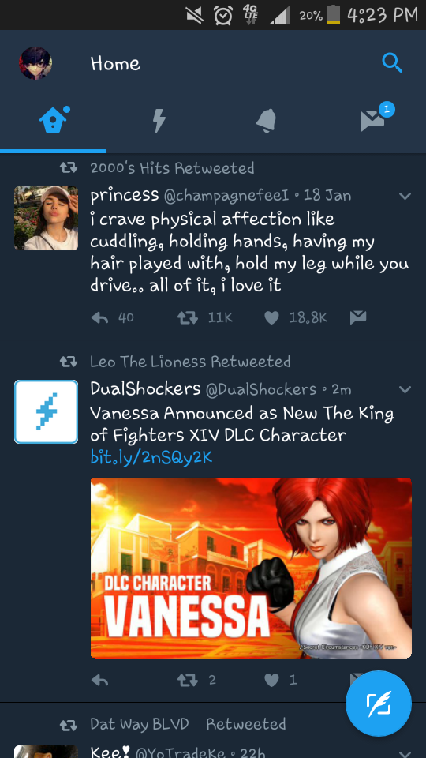Viewport: 426px width, 758px height.
Task: Switch to the Moments lightning tab
Action: [159, 120]
